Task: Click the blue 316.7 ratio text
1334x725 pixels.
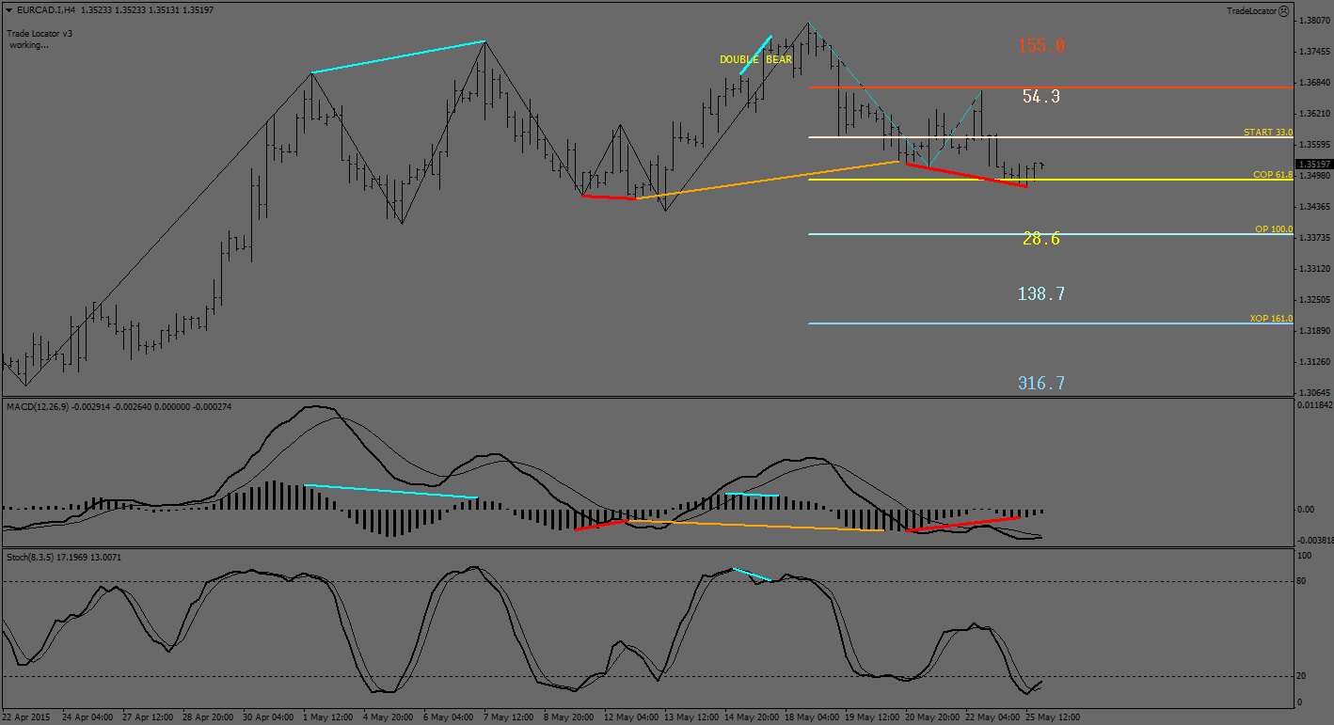Action: 1041,383
